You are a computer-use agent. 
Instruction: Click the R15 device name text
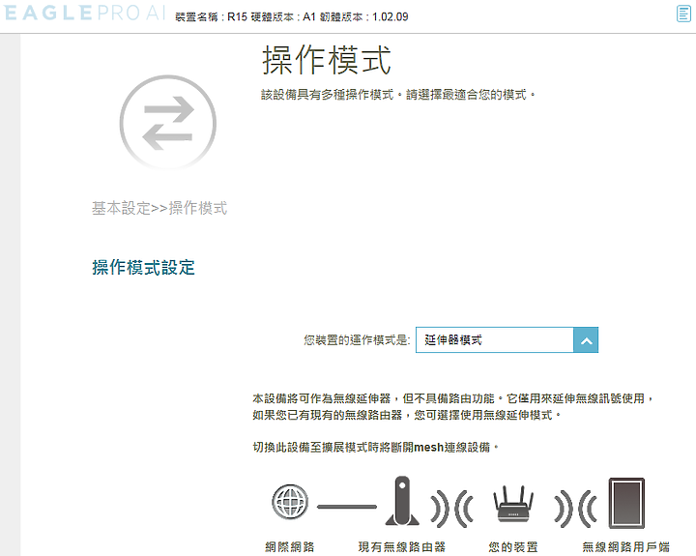coord(237,16)
